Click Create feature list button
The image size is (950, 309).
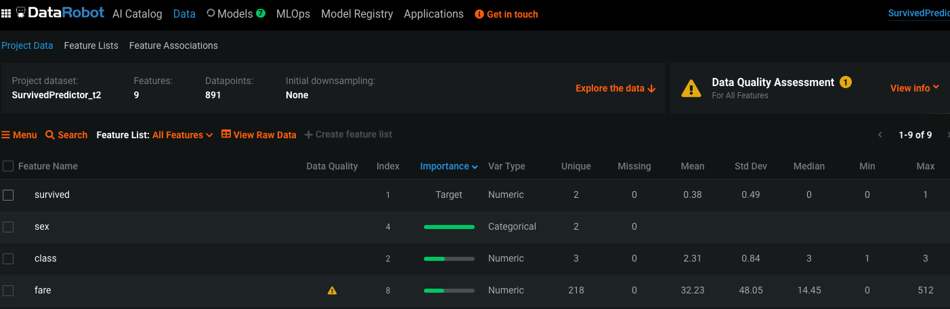click(348, 134)
